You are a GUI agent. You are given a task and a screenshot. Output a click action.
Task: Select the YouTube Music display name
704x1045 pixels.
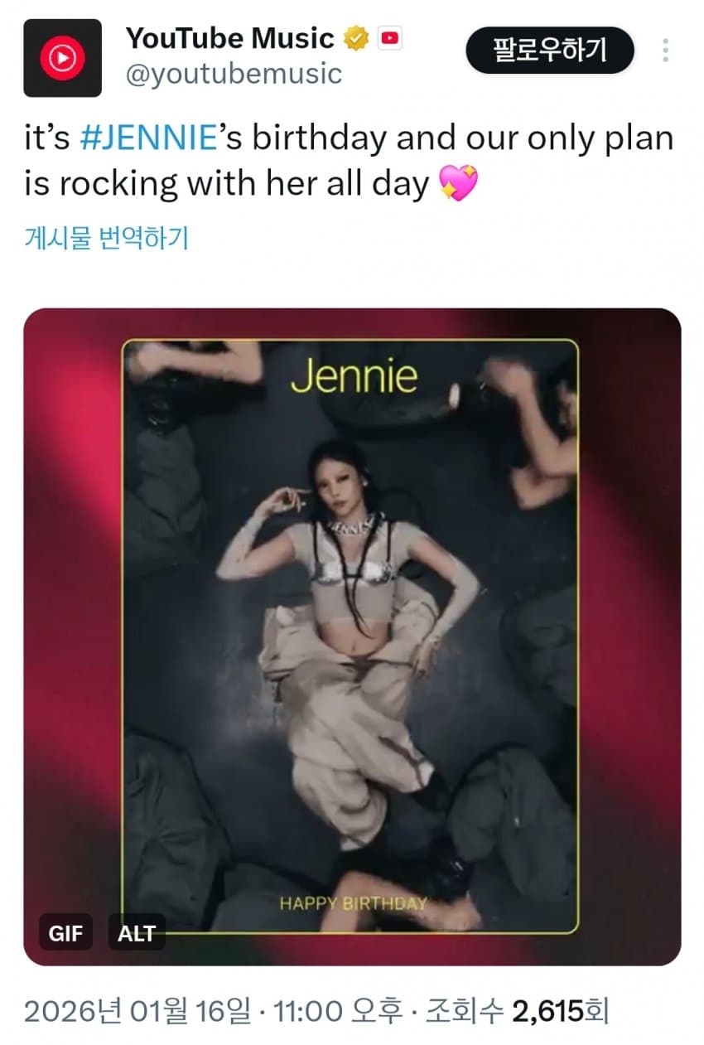[232, 37]
